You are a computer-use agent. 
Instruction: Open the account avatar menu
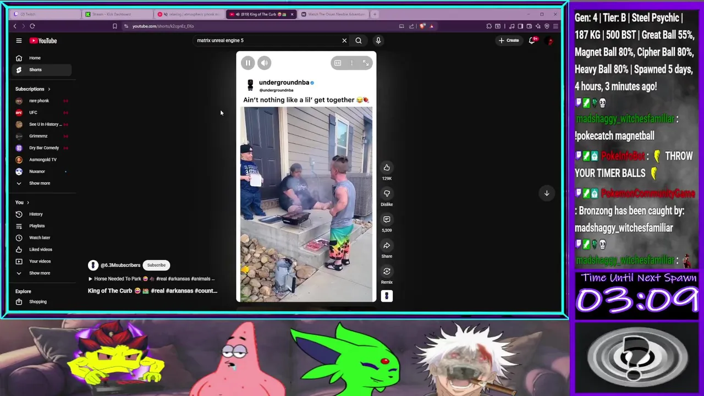[549, 41]
